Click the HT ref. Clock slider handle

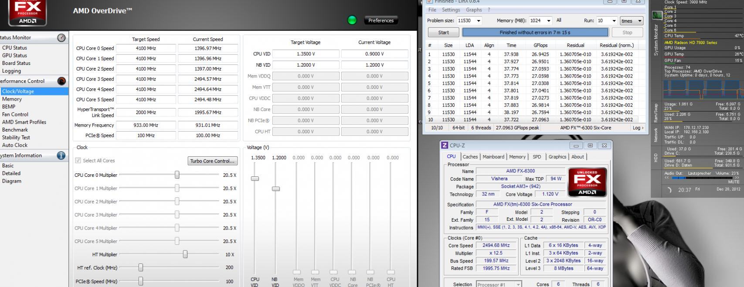[141, 267]
